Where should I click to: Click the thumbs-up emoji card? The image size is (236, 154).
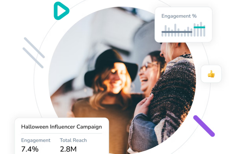pos(211,74)
